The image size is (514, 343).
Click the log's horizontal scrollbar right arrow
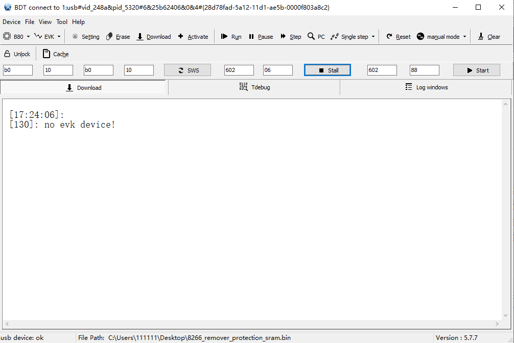497,324
